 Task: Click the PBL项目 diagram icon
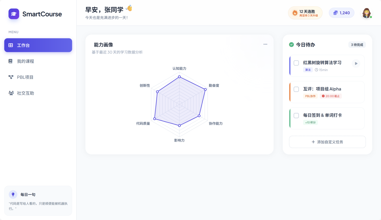coord(11,77)
